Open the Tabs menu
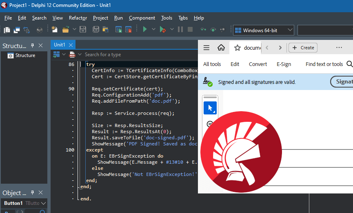Viewport: 353px width, 213px height. 183,18
